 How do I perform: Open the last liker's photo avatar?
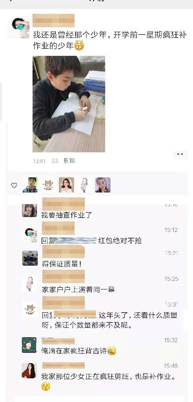pos(103,185)
